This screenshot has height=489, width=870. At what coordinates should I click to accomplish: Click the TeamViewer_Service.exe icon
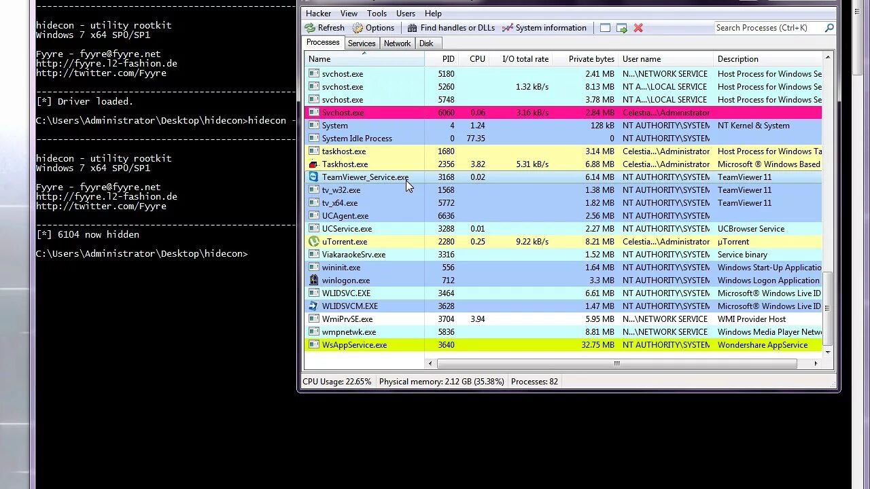pyautogui.click(x=313, y=177)
